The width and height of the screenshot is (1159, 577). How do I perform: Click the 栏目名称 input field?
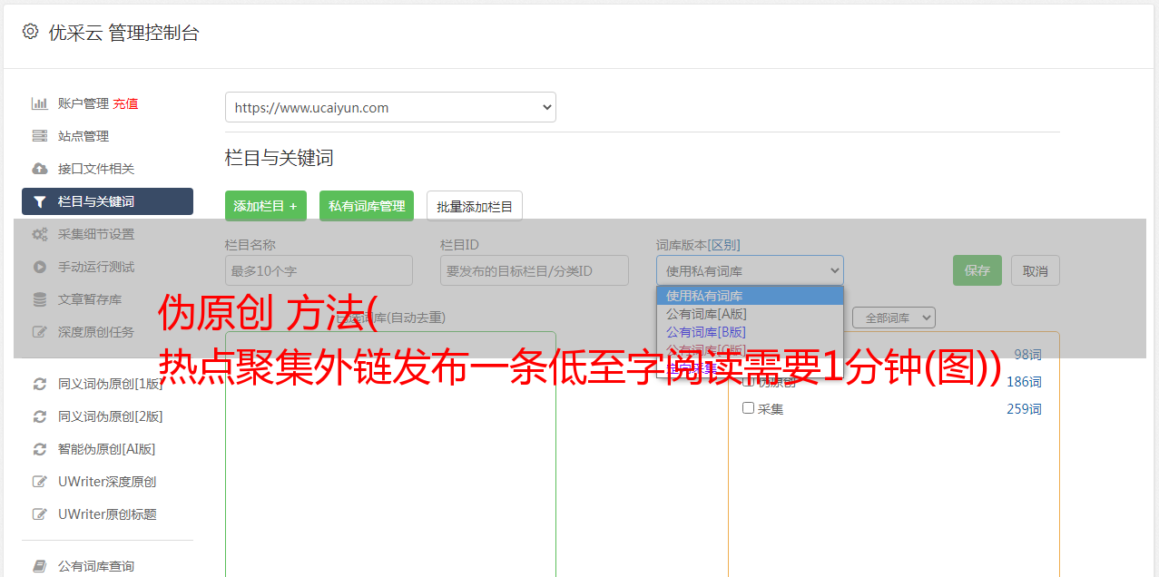(319, 270)
